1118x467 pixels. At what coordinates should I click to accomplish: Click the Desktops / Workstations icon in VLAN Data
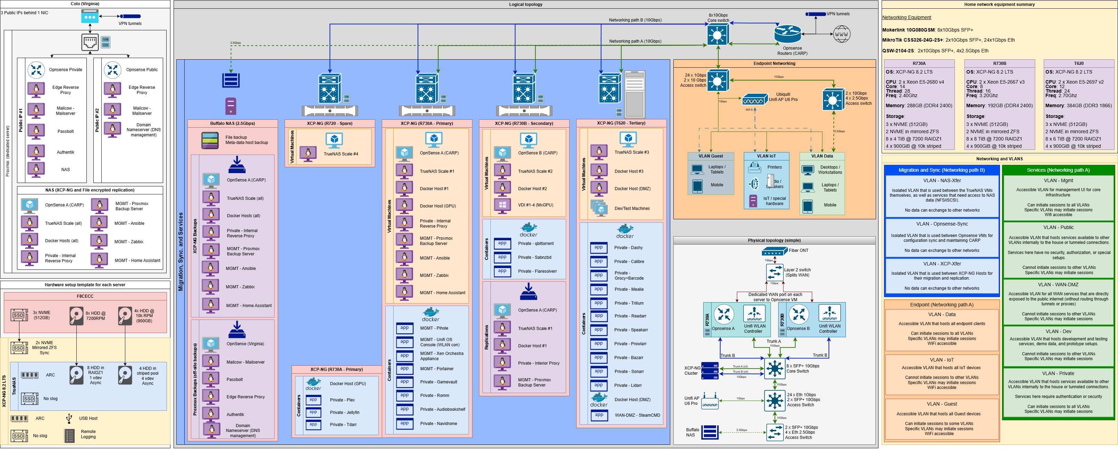click(x=808, y=170)
